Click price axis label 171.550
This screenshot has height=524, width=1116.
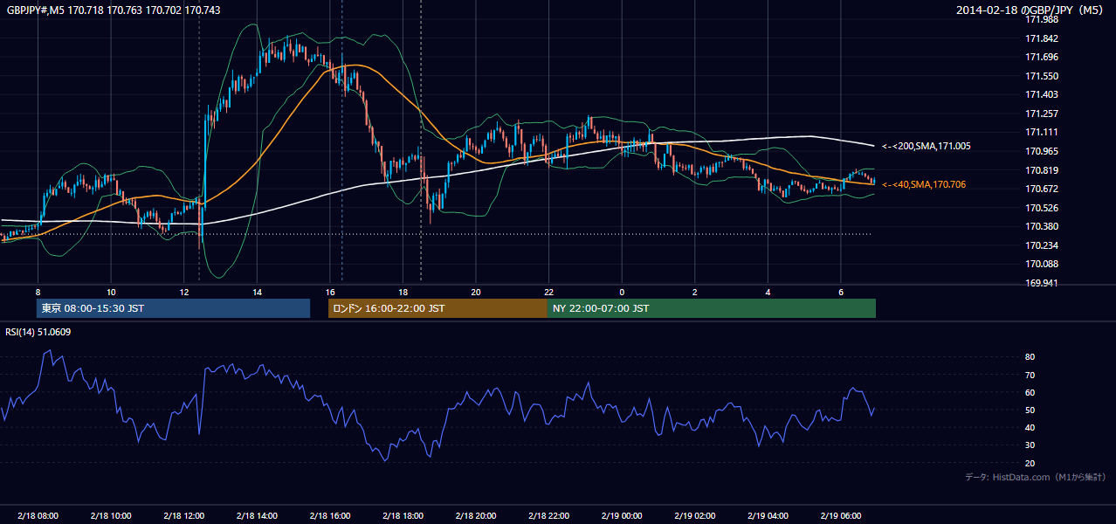pos(1042,76)
